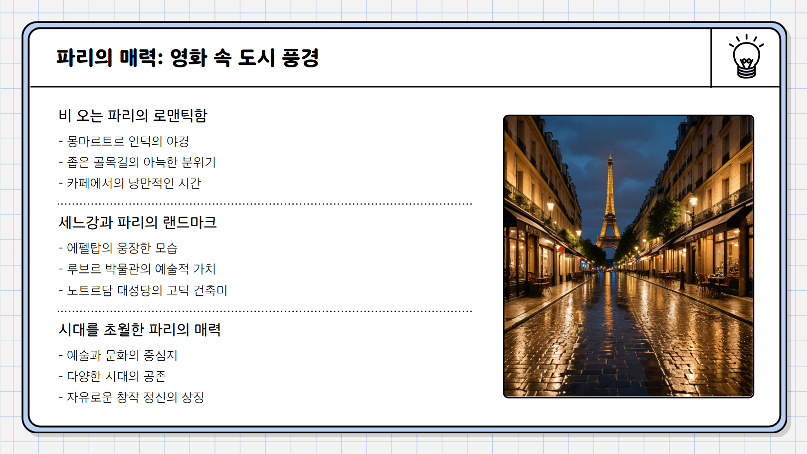Screen dimensions: 807x454
Task: Click the lower dotted divider line
Action: (x=264, y=310)
